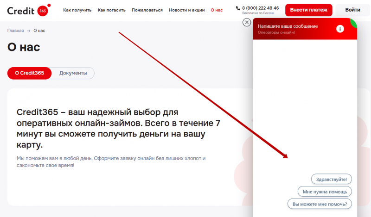Open "Новости и акции" section

pyautogui.click(x=187, y=10)
